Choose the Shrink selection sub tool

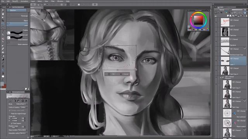pyautogui.click(x=17, y=43)
